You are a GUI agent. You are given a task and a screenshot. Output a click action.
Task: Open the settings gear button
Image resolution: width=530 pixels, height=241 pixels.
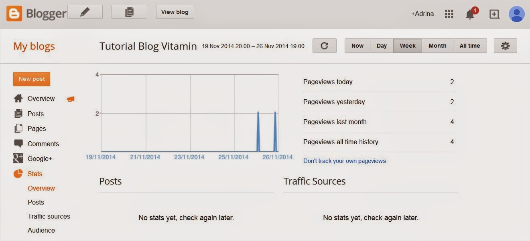click(506, 46)
